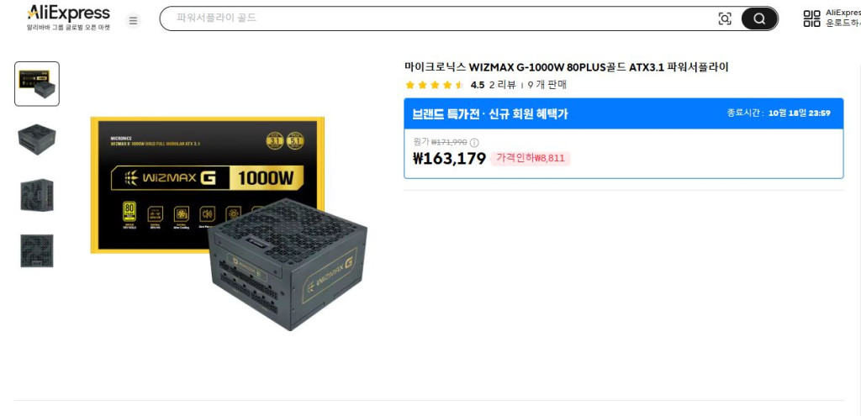The image size is (861, 416).
Task: Open the hamburger category menu
Action: 132,20
